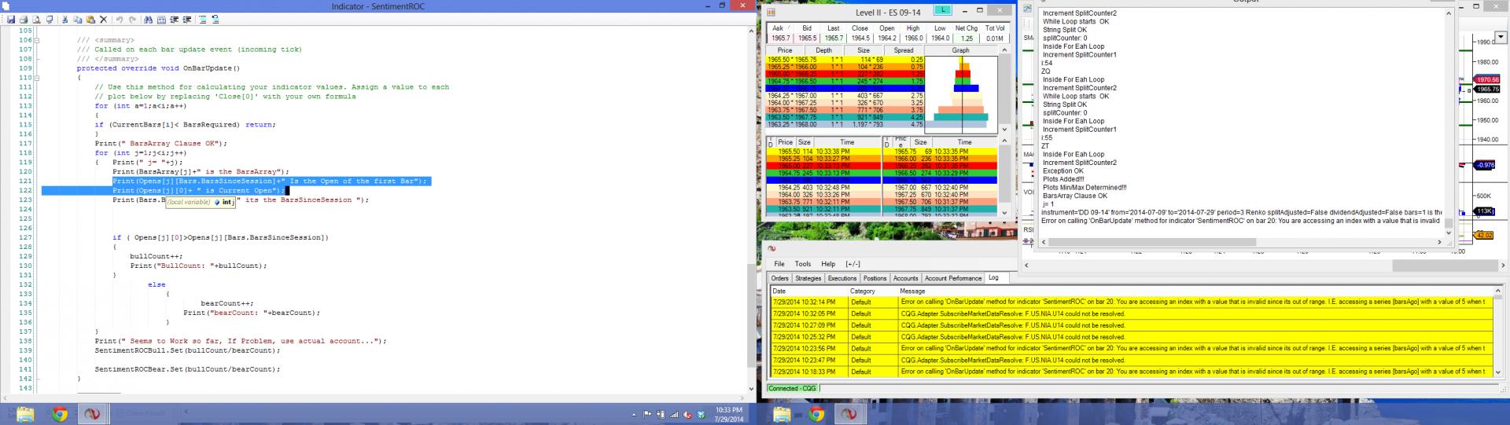Copy the selected code lines
1510x425 pixels.
point(77,20)
